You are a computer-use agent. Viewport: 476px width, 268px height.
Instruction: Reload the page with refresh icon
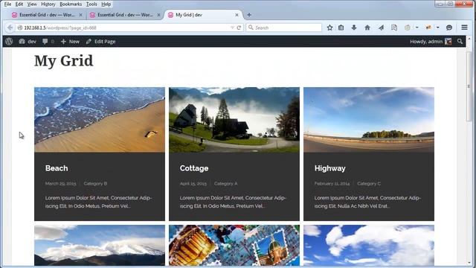click(239, 28)
